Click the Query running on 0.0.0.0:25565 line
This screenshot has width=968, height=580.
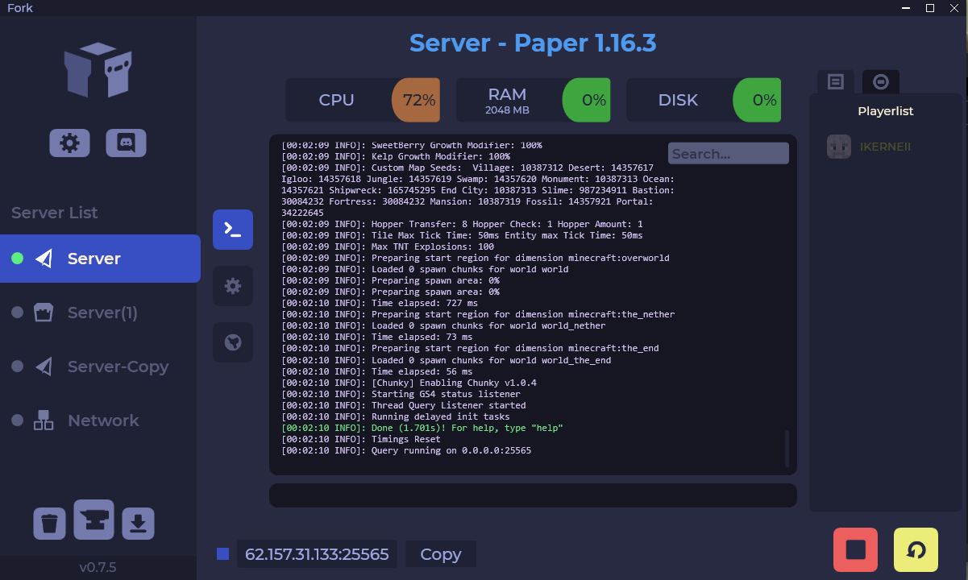[x=406, y=450]
